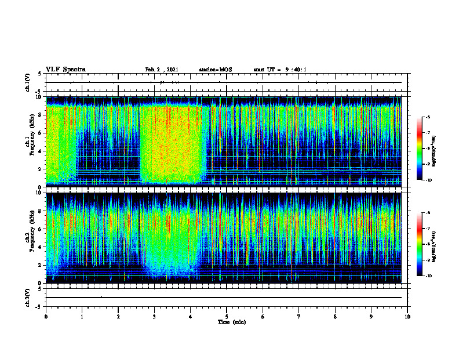Click the ch.2 "Frequency (kHz)" axis label

32,231
